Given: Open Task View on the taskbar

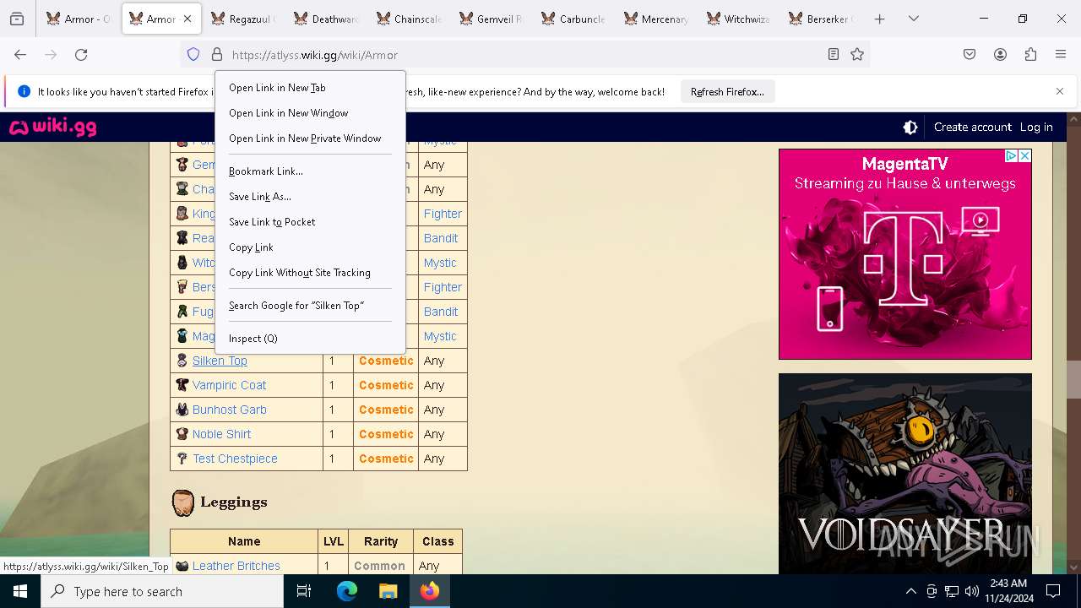Looking at the screenshot, I should pos(304,591).
